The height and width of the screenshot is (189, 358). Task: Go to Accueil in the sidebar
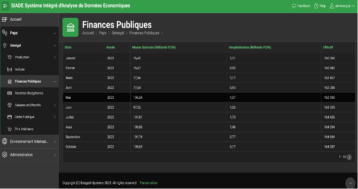pyautogui.click(x=16, y=19)
